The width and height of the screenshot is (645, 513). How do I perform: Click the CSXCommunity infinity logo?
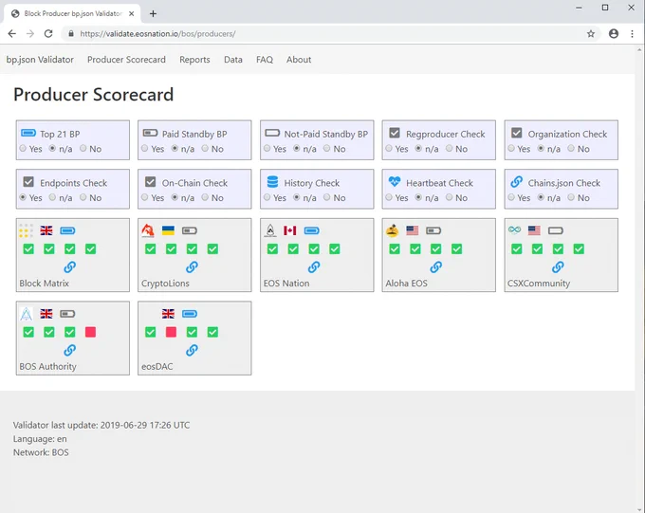click(x=514, y=229)
